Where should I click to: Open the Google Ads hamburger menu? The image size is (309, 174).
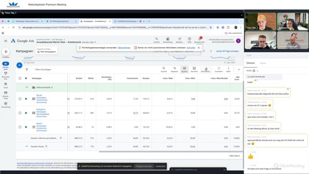(x=6, y=41)
